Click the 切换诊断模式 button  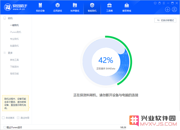[x=165, y=20]
